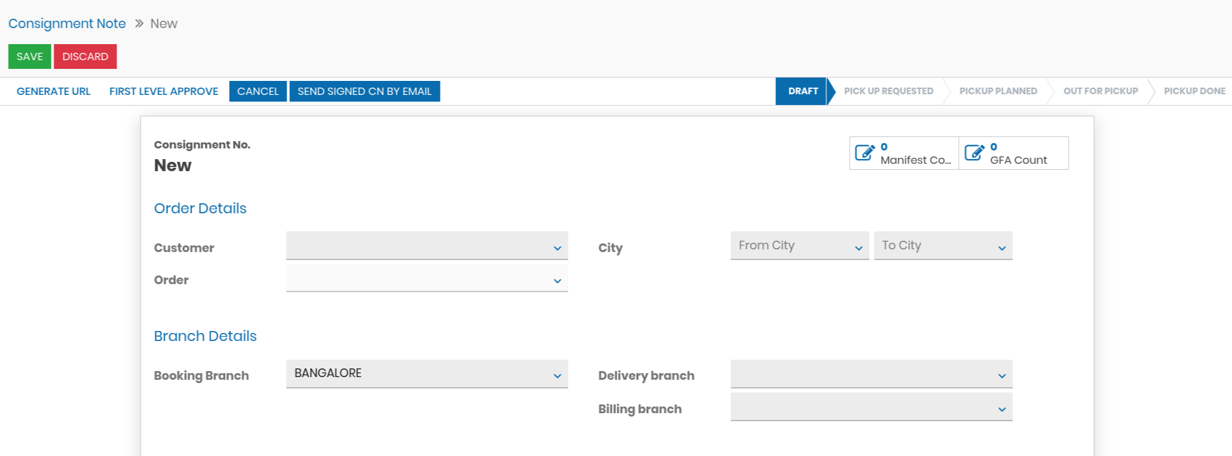Click the Save button

[x=29, y=57]
